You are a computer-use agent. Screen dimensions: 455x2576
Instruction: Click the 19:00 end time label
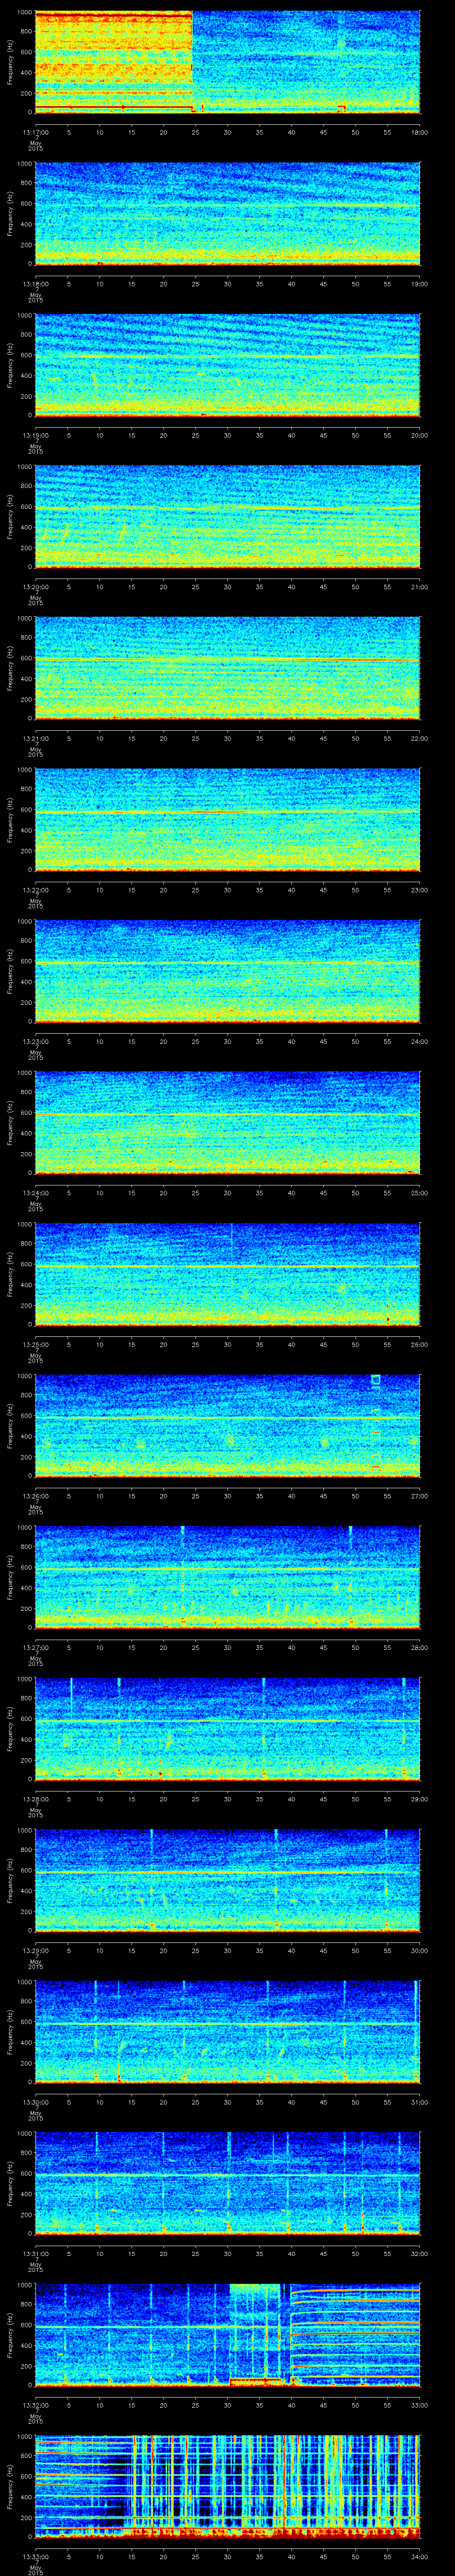[x=420, y=284]
